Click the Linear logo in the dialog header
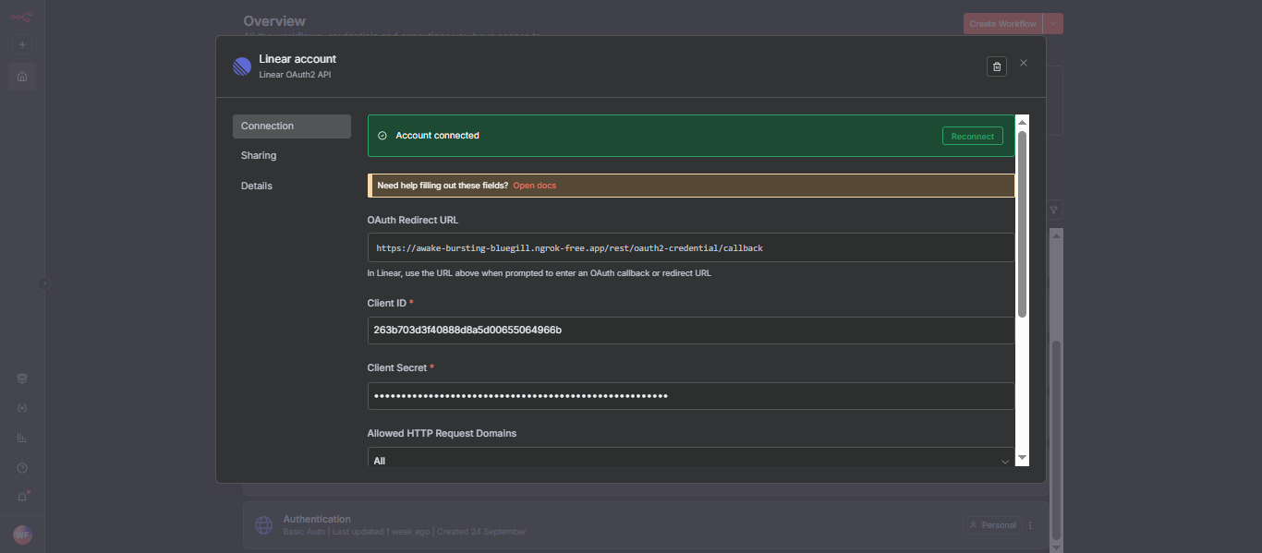 pyautogui.click(x=241, y=66)
